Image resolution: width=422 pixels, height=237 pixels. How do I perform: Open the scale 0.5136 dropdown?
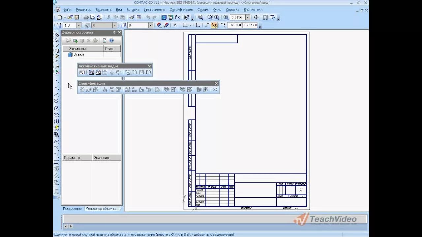[x=248, y=17]
